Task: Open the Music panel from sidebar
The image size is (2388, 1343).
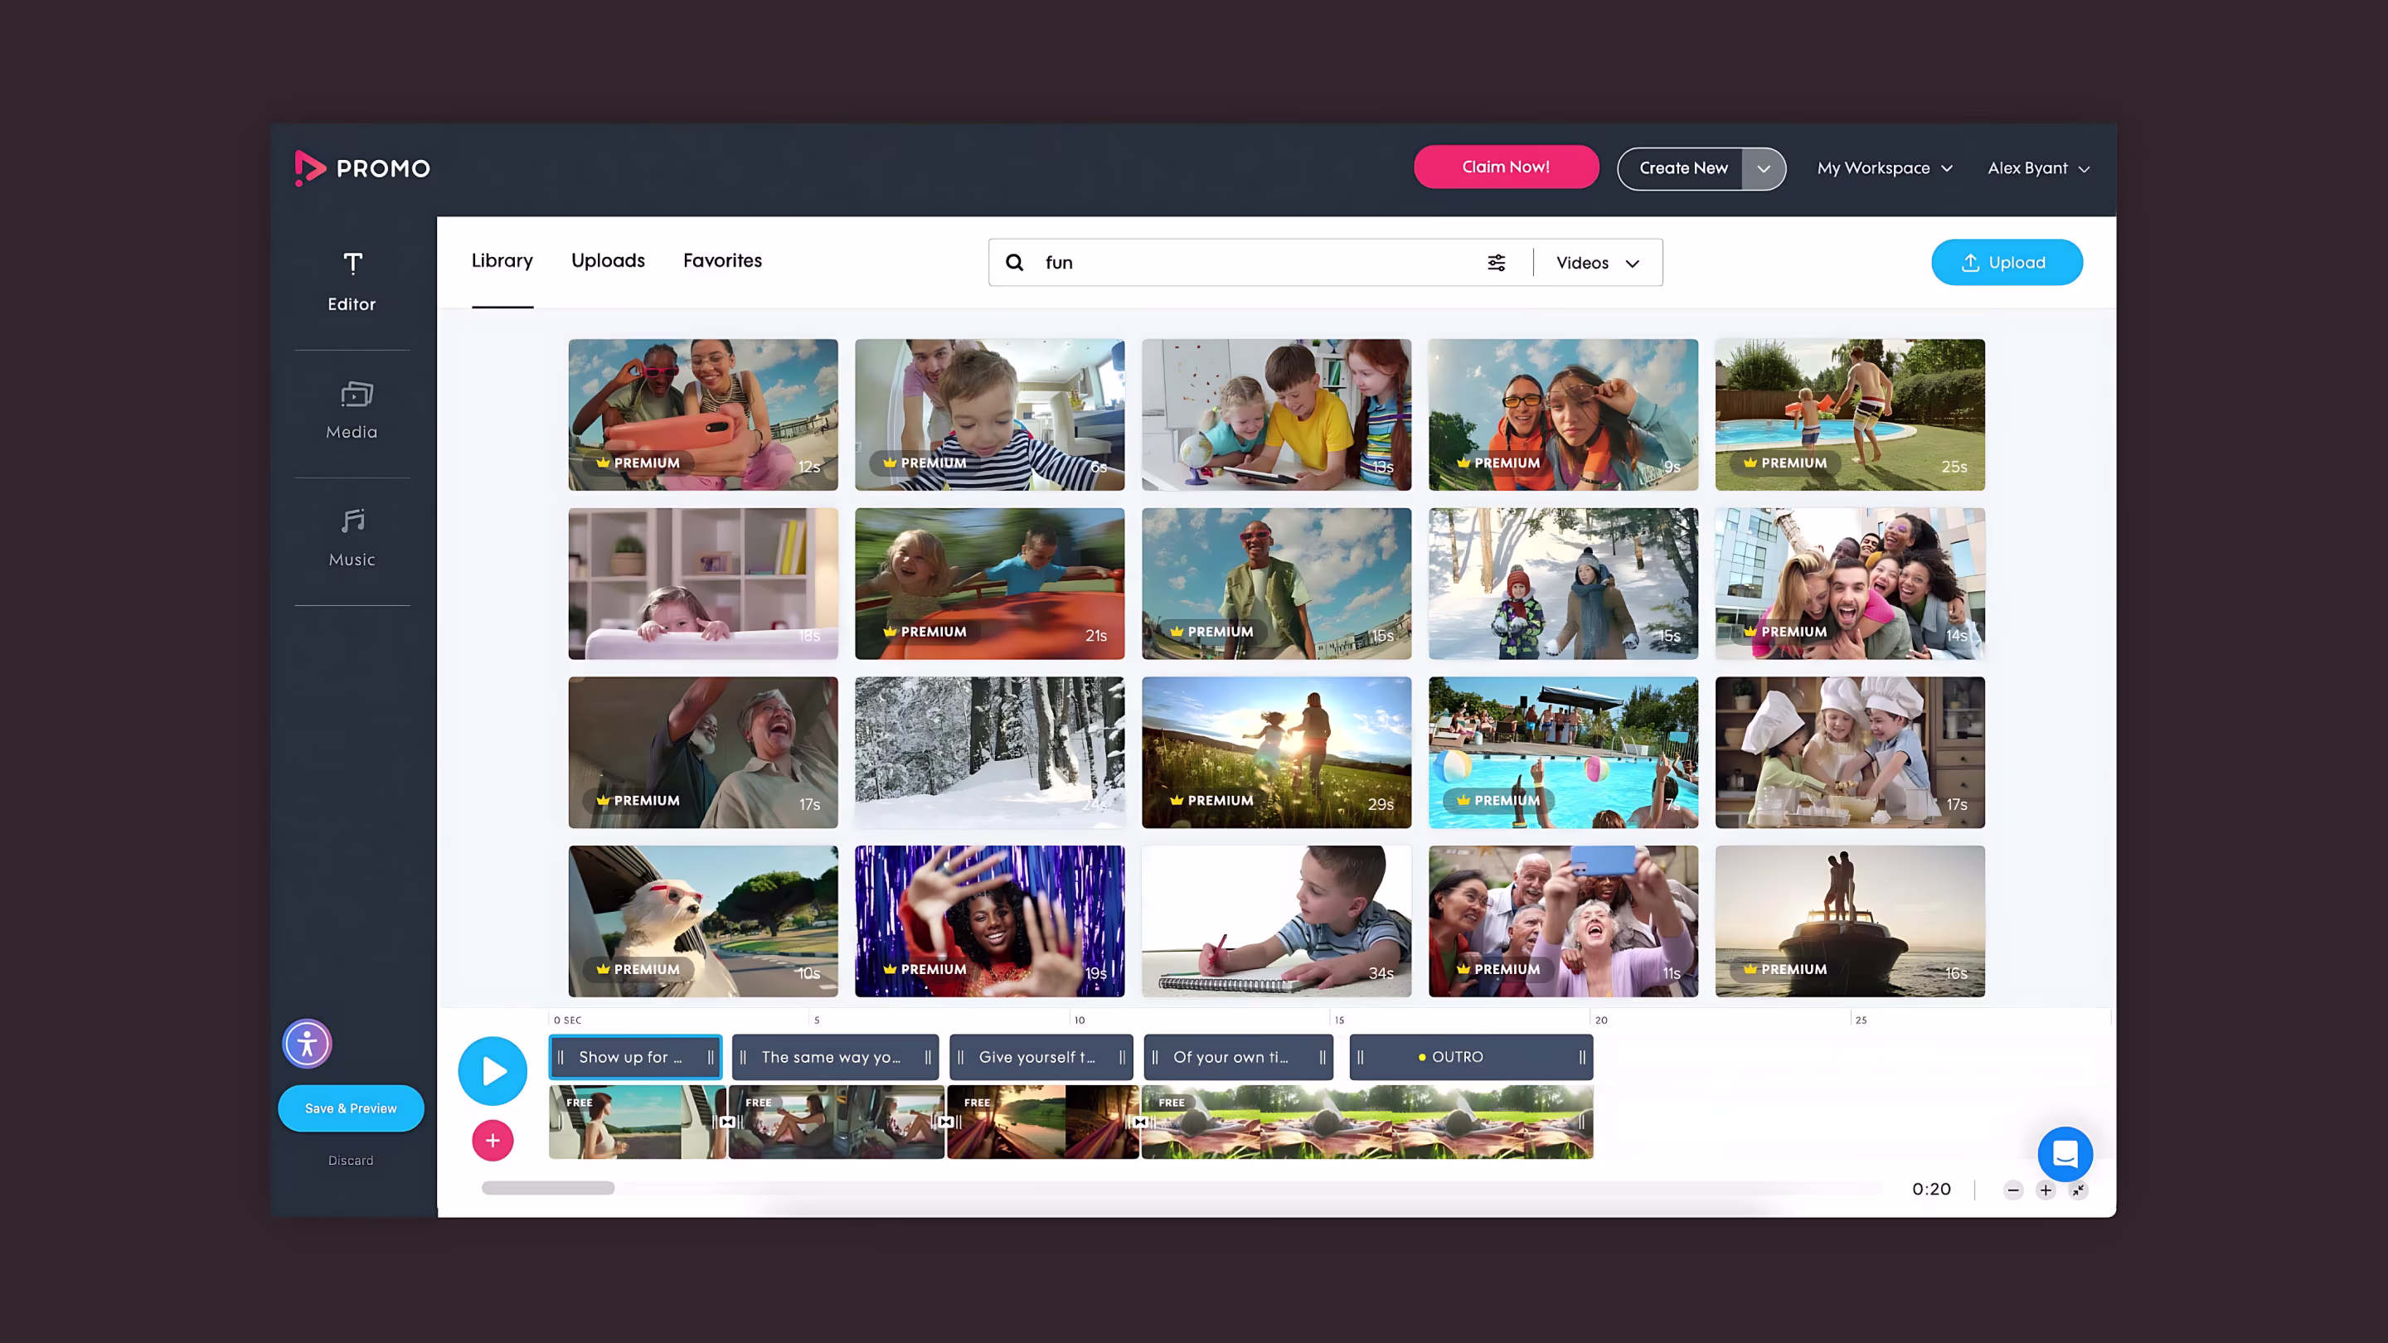Action: pyautogui.click(x=352, y=537)
